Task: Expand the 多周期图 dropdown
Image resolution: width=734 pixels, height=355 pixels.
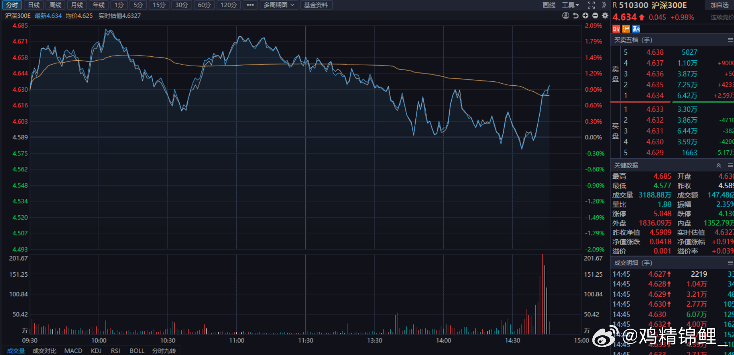Action: [x=279, y=5]
